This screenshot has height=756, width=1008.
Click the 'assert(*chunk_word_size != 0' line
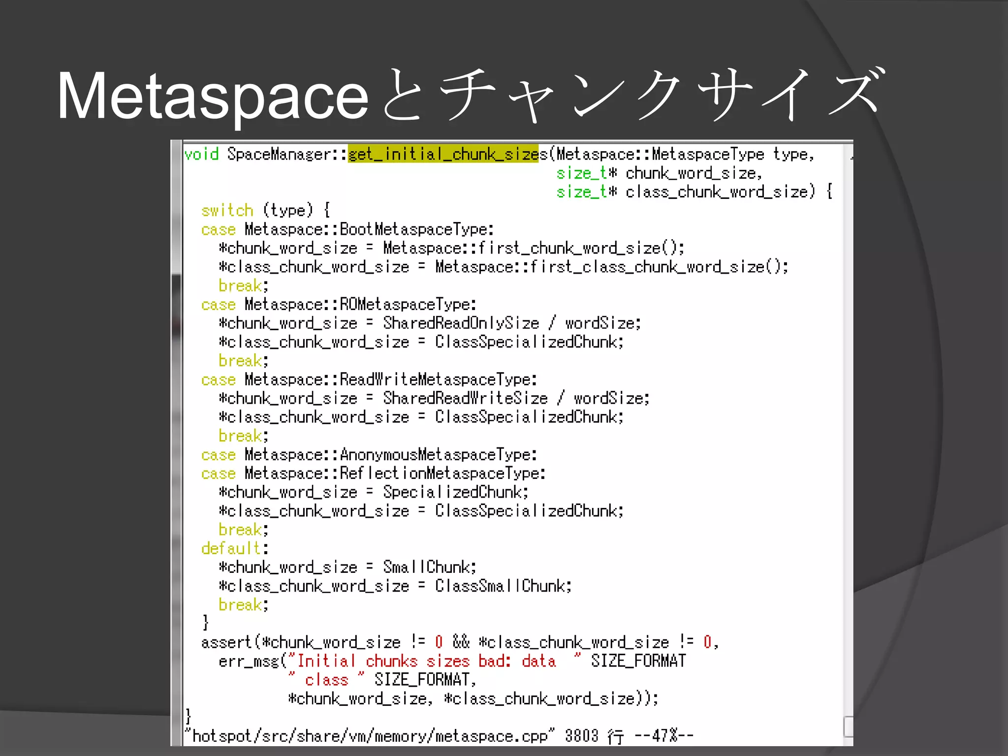(x=460, y=642)
